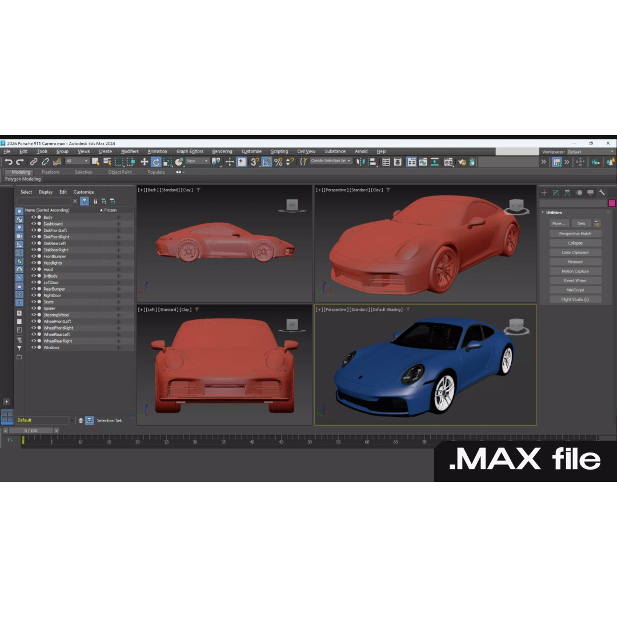Activate Select and Scale tool
Viewport: 617px width, 617px height.
pyautogui.click(x=167, y=162)
